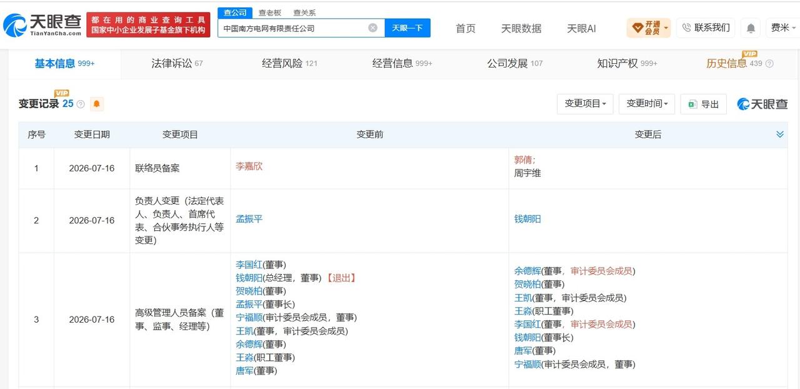800x389 pixels.
Task: Open 宁福顺 in the 变更后 list
Action: (x=527, y=364)
